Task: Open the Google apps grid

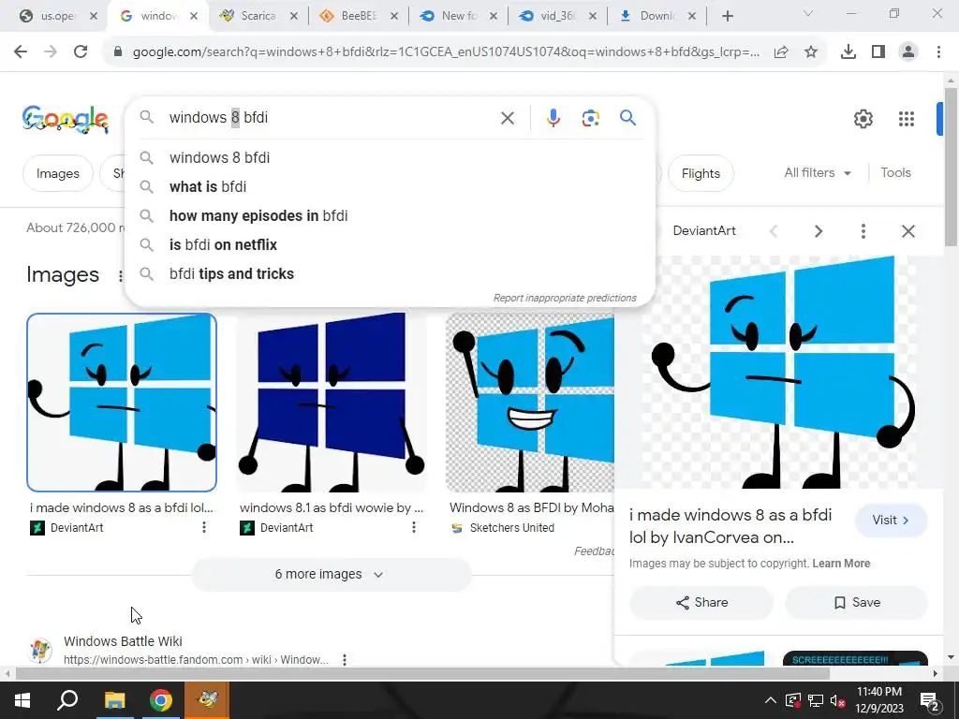Action: [907, 119]
